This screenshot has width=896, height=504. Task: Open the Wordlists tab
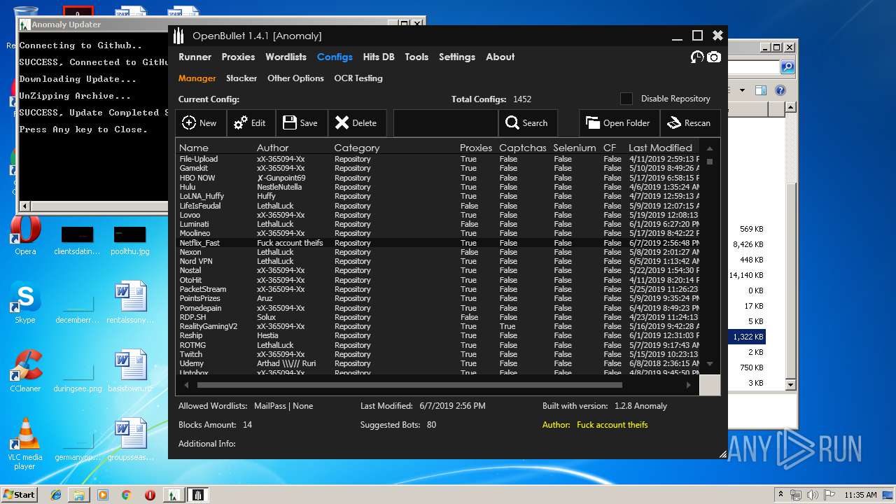(286, 57)
